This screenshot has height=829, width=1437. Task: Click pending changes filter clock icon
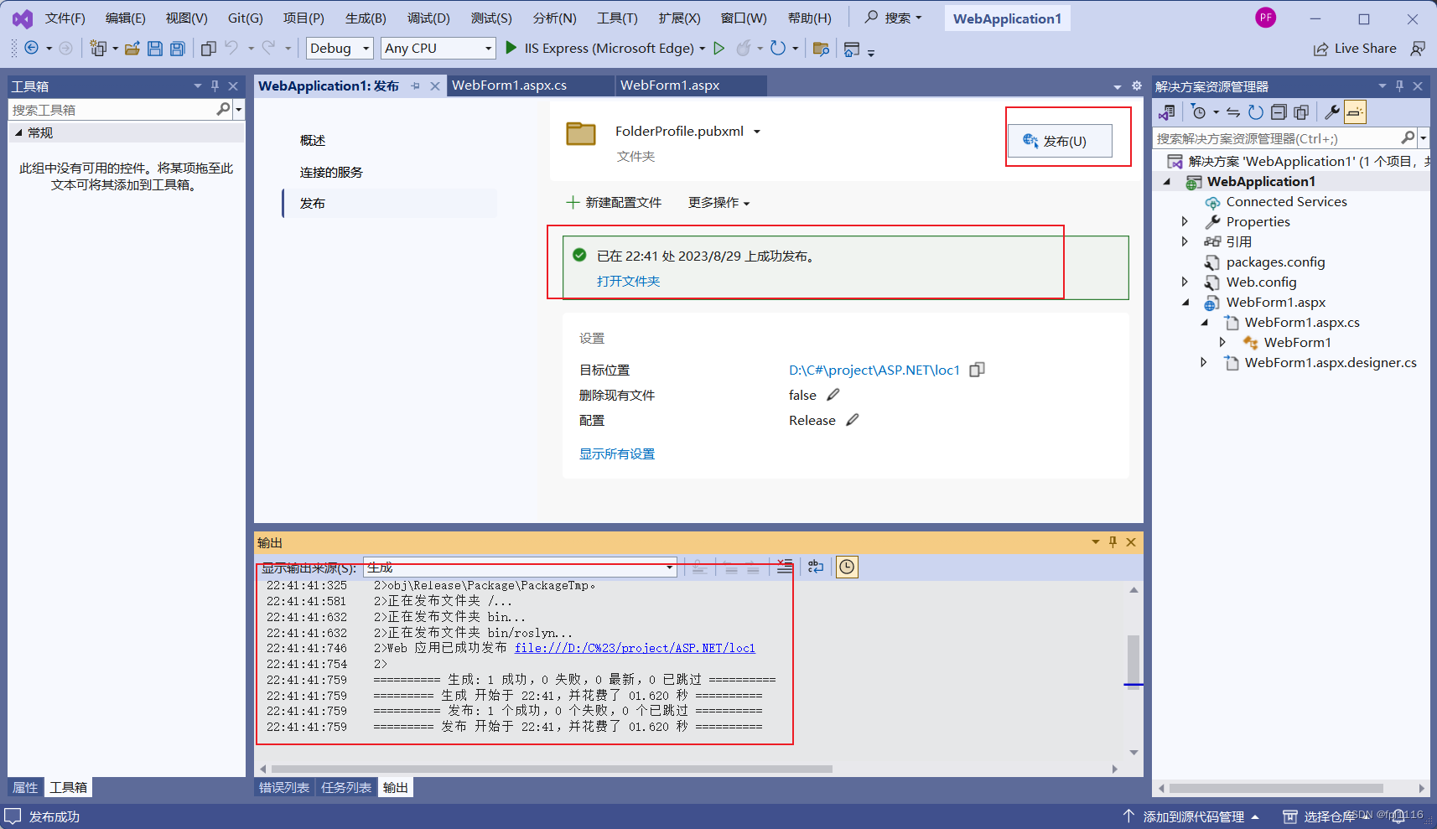[1199, 112]
